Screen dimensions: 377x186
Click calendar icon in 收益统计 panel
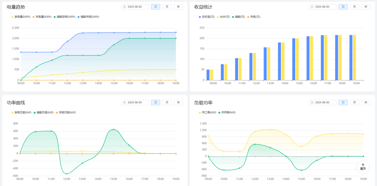(x=312, y=7)
